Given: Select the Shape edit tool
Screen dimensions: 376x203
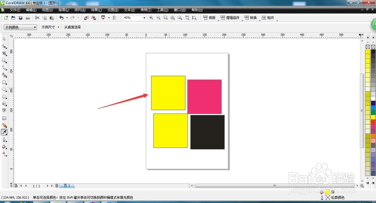Looking at the screenshot, I should pyautogui.click(x=4, y=46).
